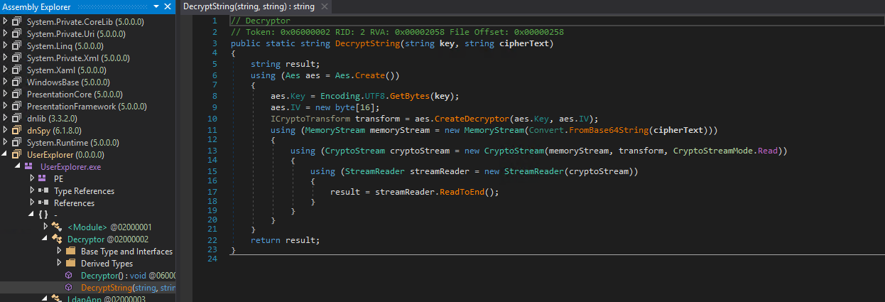Click the dnSpy assembly icon in tree
The image size is (885, 302).
(x=17, y=131)
